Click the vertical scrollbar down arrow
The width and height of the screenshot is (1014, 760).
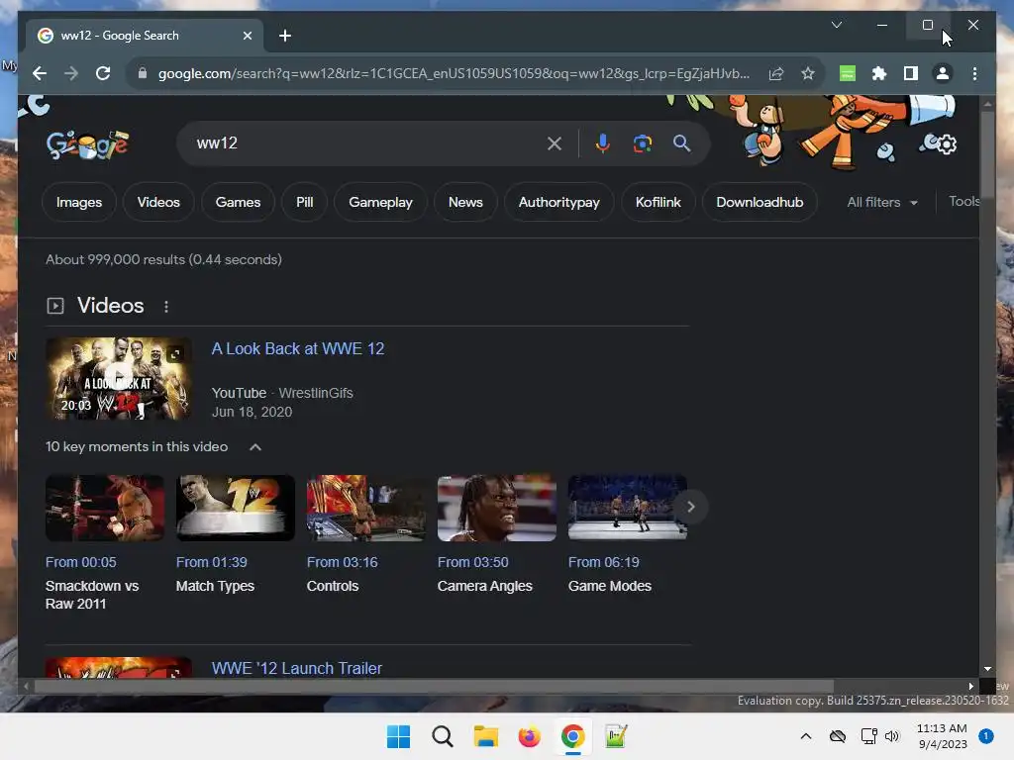tap(987, 669)
